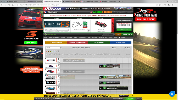Image resolution: width=178 pixels, height=100 pixels.
Task: Select the red Rookie license filter icon
Action: 47,51
